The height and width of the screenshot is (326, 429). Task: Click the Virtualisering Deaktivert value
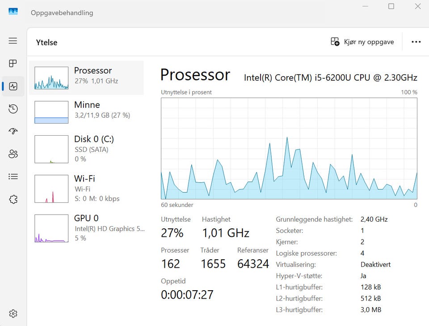375,265
